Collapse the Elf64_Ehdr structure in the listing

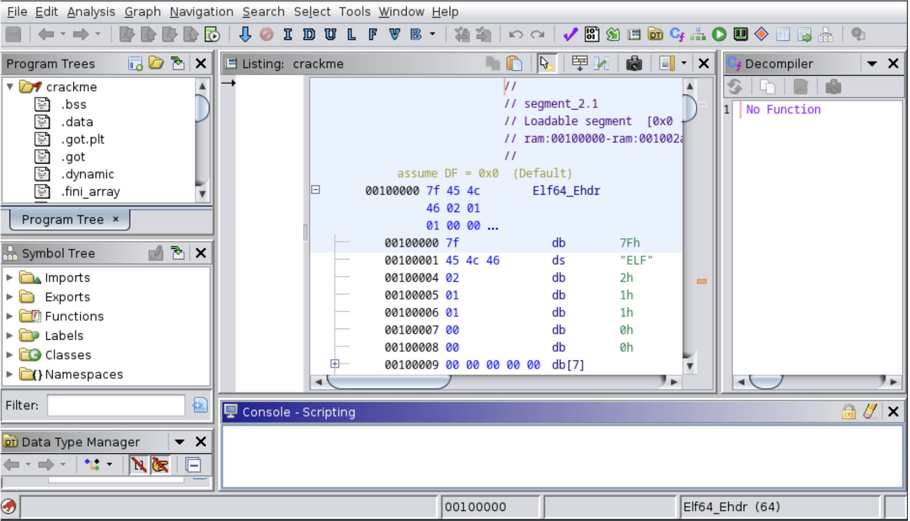point(316,190)
